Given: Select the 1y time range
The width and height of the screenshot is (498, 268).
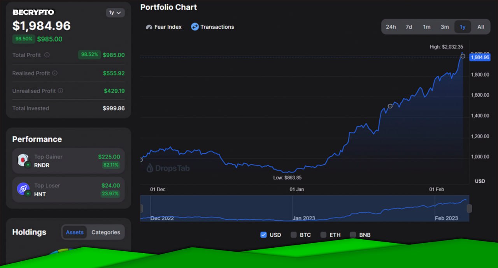Looking at the screenshot, I should coord(463,27).
